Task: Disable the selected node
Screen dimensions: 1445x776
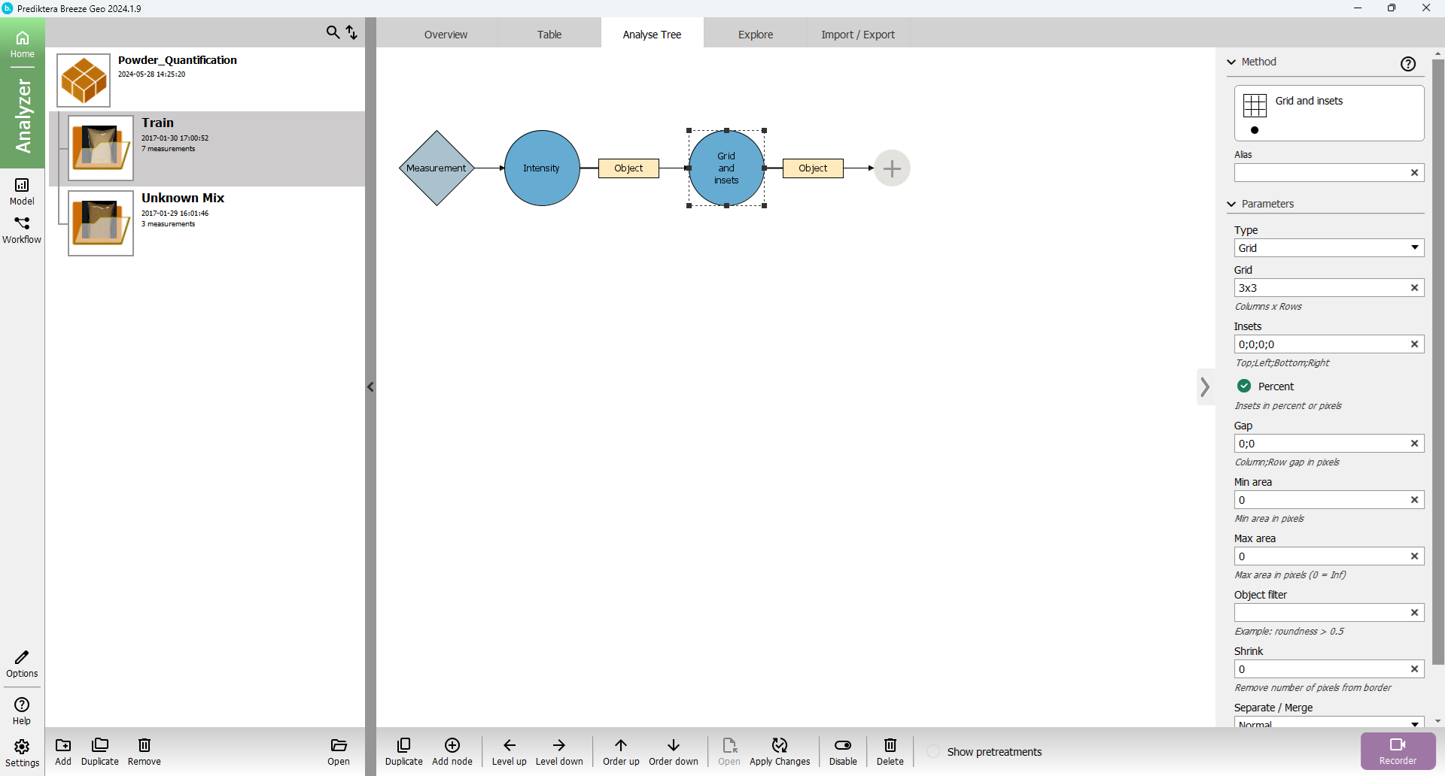Action: 843,745
